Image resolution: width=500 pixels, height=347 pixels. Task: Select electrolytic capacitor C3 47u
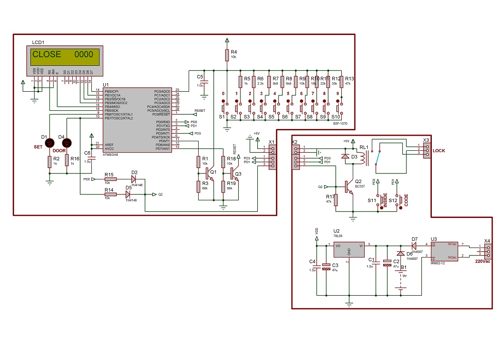coord(326,267)
